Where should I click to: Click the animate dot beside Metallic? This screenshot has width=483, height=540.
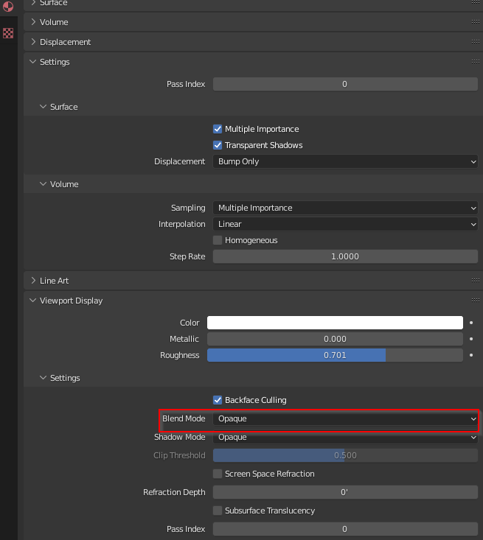coord(471,339)
